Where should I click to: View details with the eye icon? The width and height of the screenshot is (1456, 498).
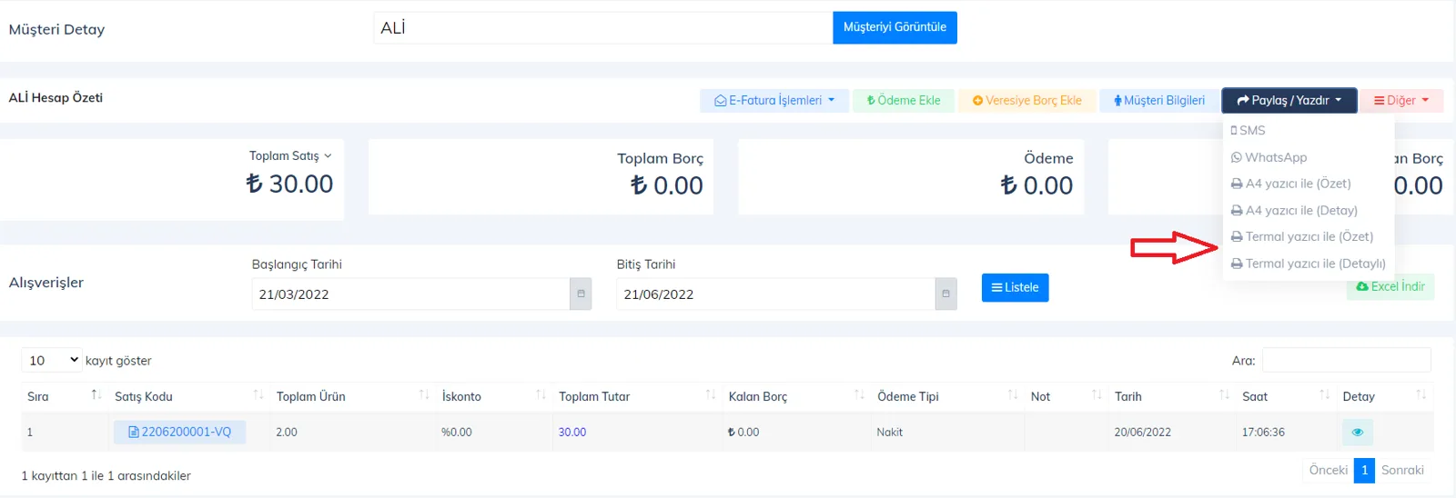1358,433
